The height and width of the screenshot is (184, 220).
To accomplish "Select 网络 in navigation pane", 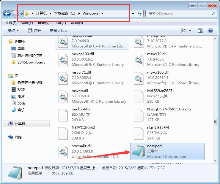I will pyautogui.click(x=15, y=137).
